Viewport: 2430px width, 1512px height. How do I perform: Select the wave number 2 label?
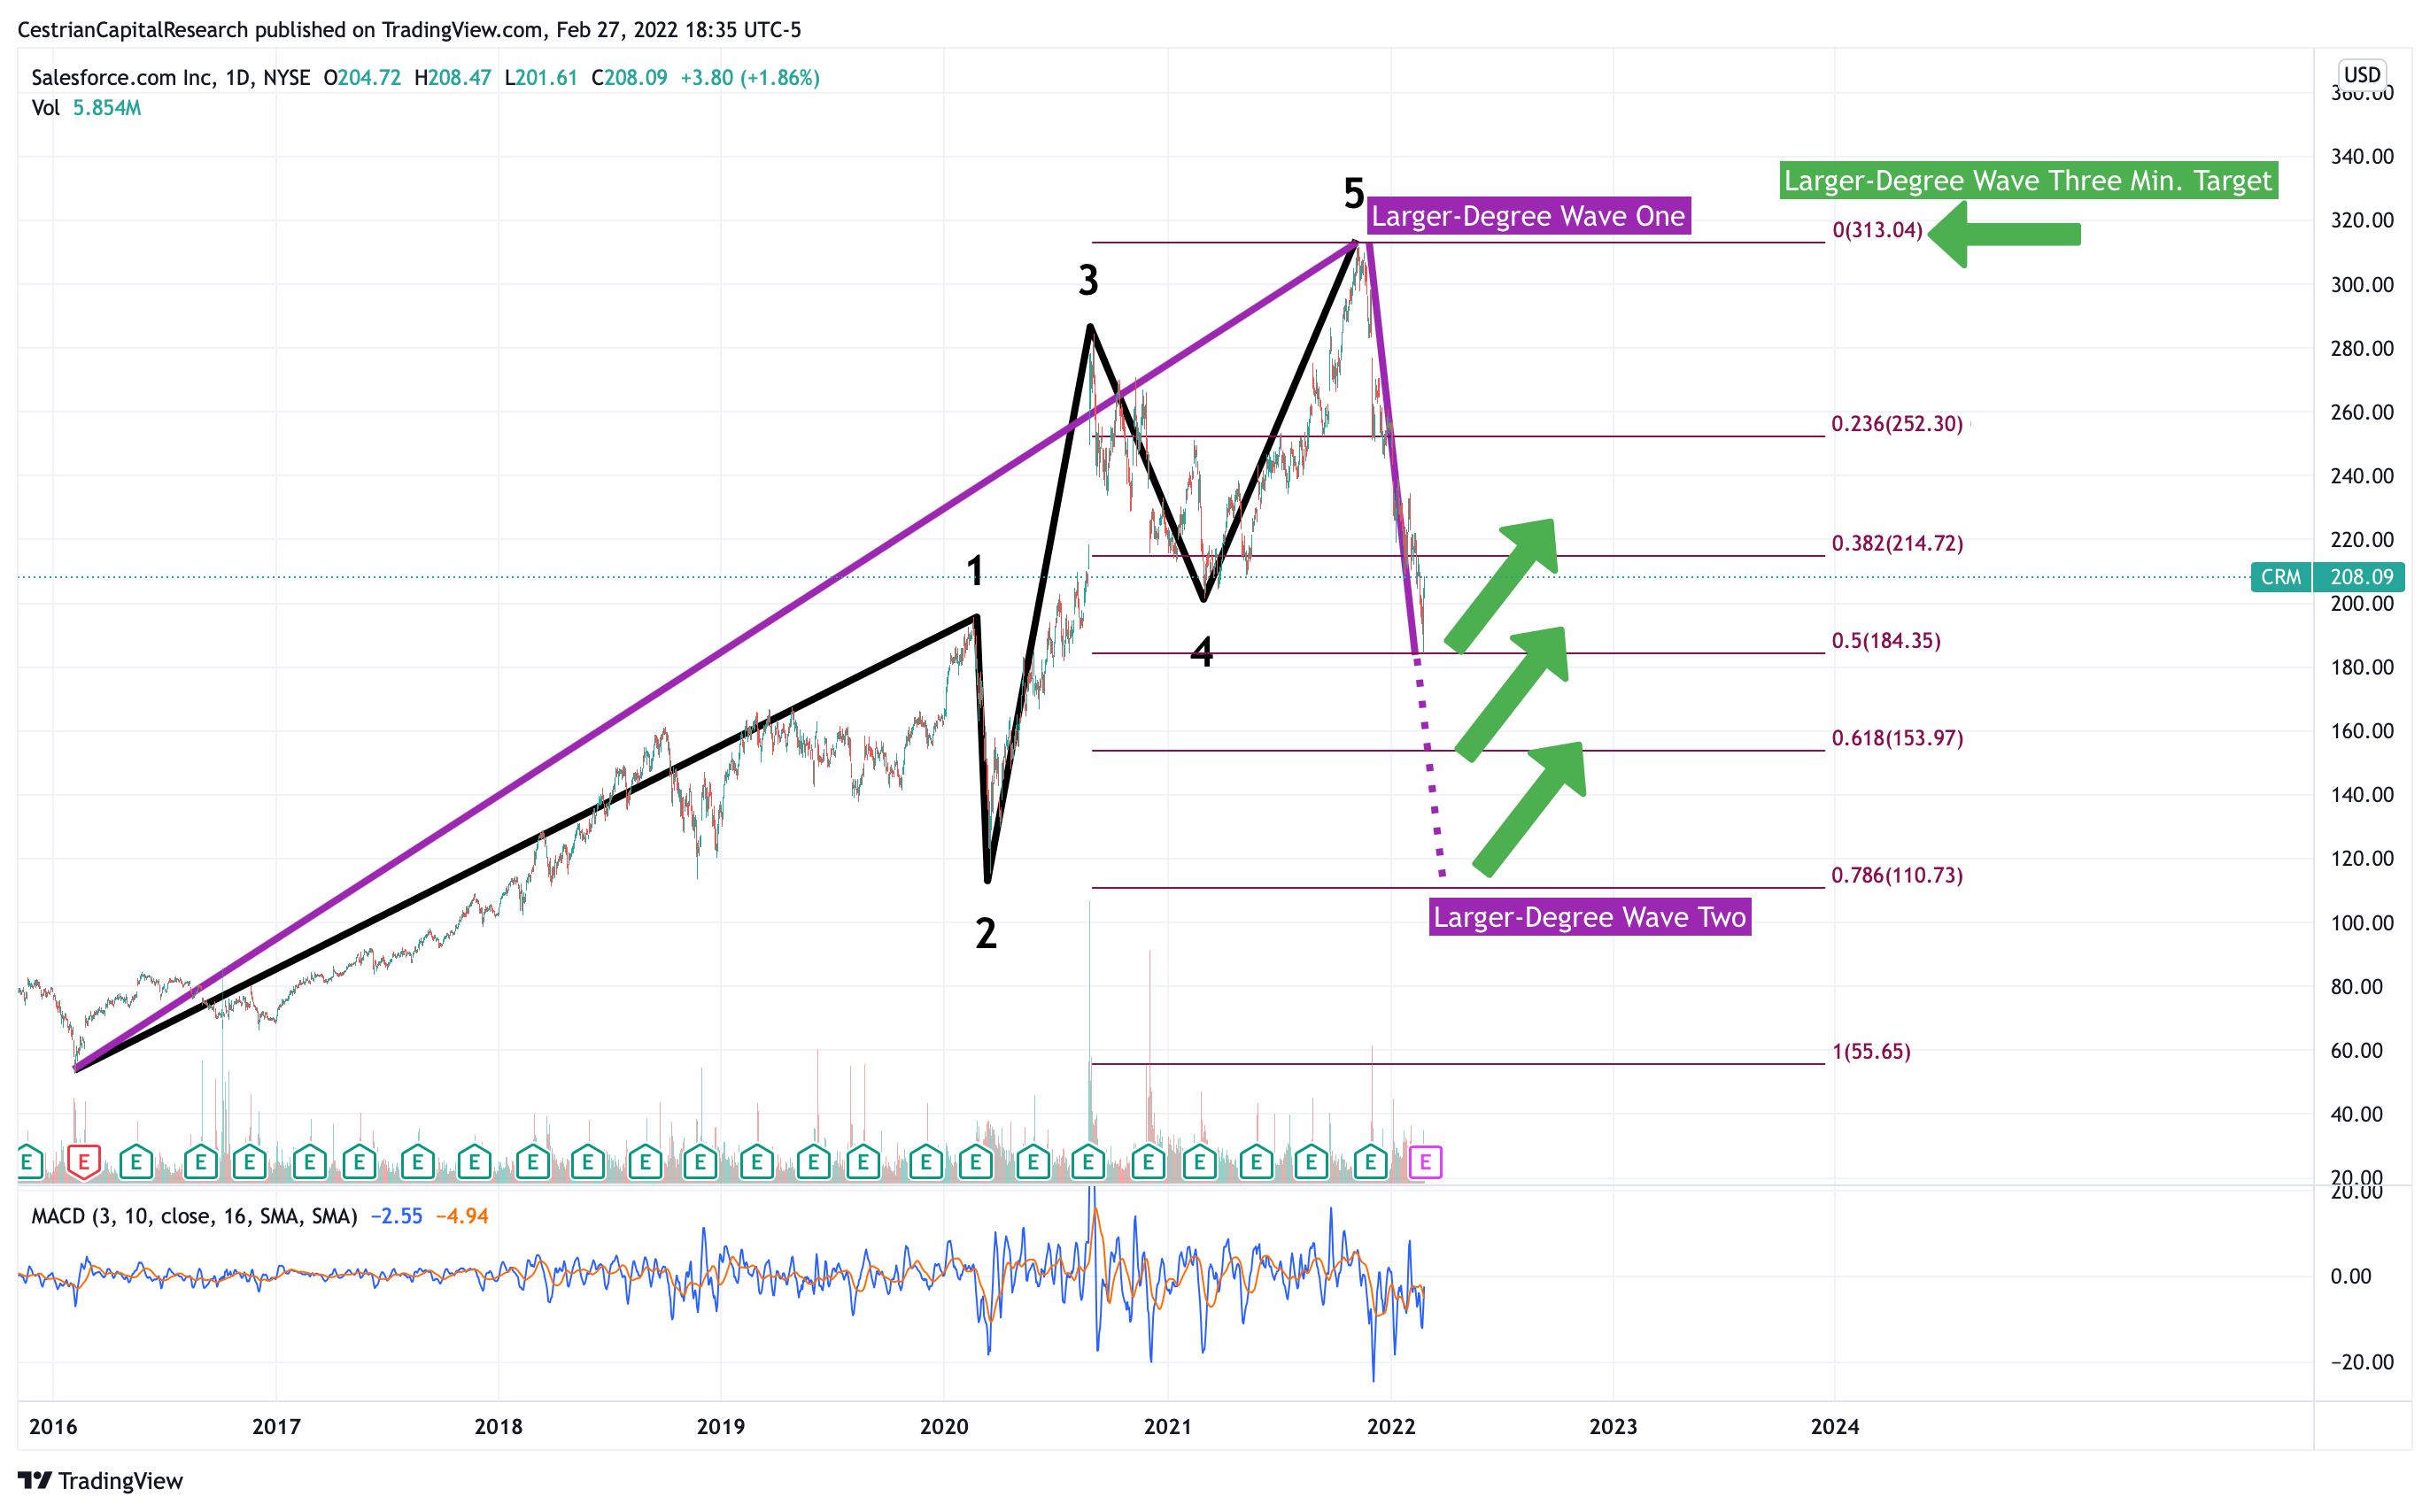(986, 933)
